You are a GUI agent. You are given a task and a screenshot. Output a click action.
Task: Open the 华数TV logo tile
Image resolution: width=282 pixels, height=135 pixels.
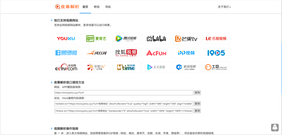click(x=96, y=67)
